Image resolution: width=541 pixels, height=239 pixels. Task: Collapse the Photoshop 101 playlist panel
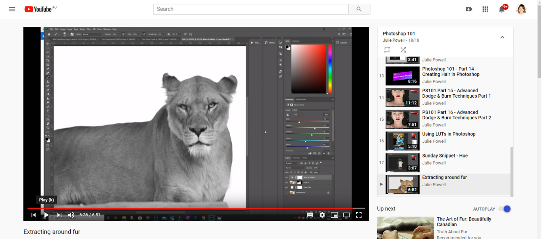(502, 37)
